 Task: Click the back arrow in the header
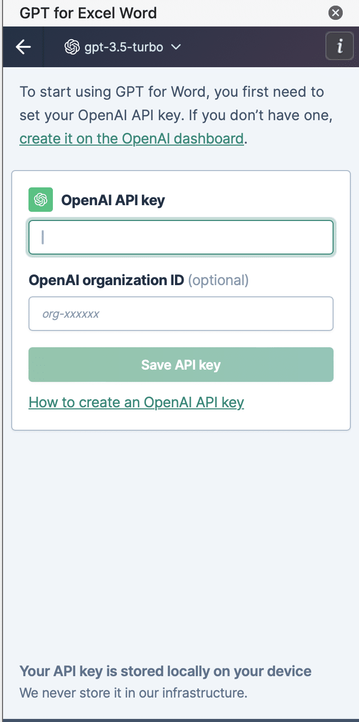23,47
